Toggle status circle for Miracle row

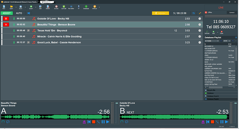pyautogui.click(x=200, y=36)
